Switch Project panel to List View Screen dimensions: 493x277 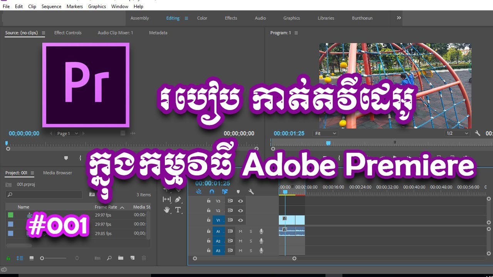pyautogui.click(x=20, y=258)
